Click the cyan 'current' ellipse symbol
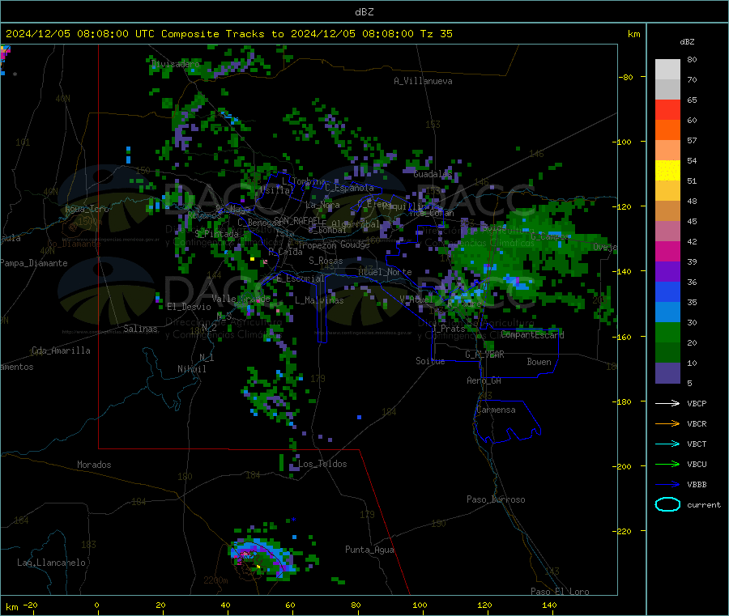 click(667, 504)
